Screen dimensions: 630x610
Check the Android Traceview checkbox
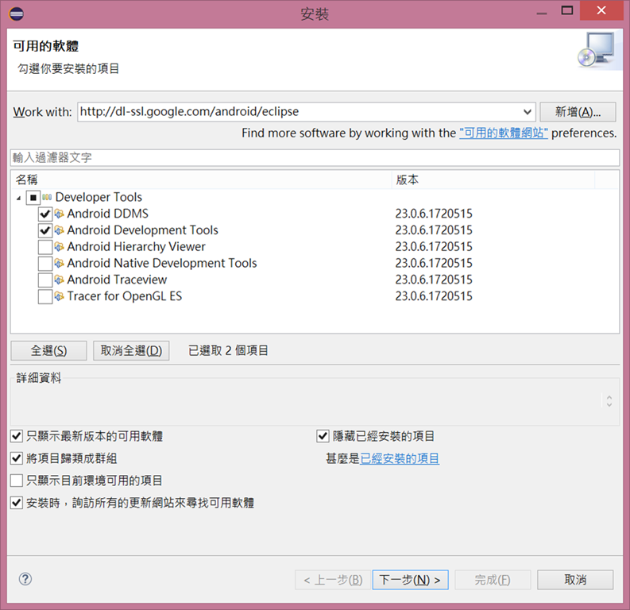(x=45, y=280)
